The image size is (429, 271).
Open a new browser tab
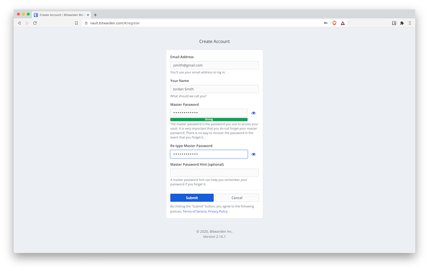click(95, 15)
